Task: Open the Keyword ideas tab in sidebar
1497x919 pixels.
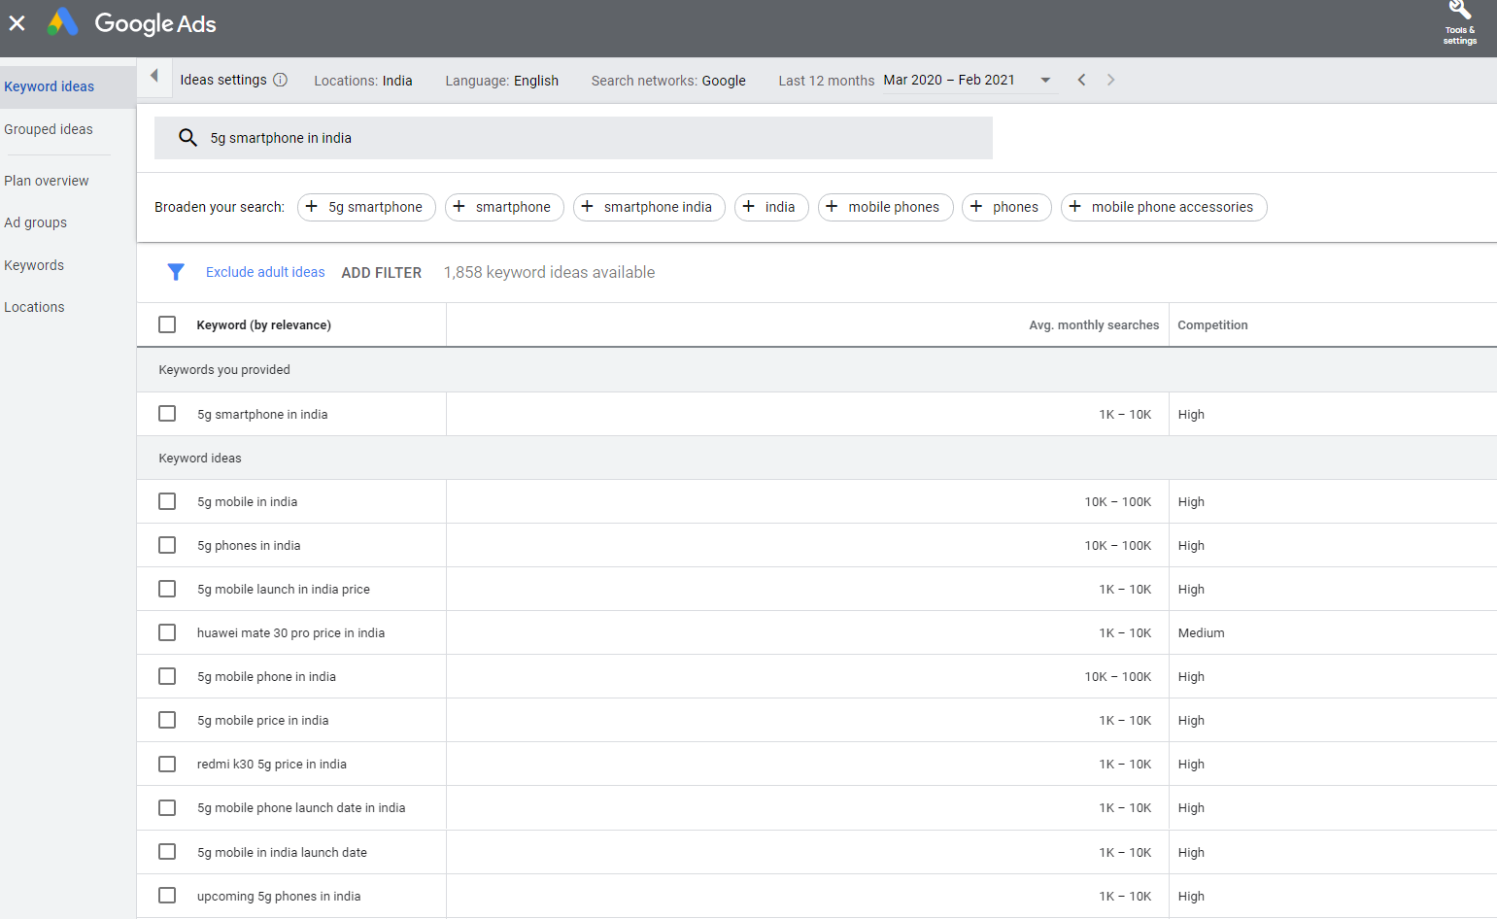Action: point(50,86)
